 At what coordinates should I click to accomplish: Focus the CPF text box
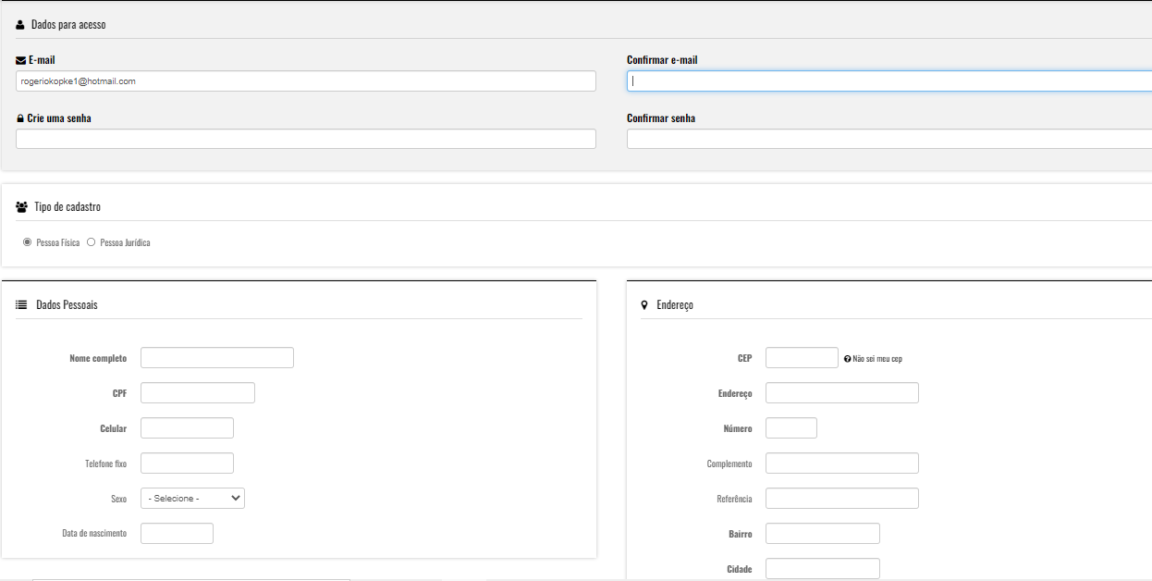[x=197, y=393]
